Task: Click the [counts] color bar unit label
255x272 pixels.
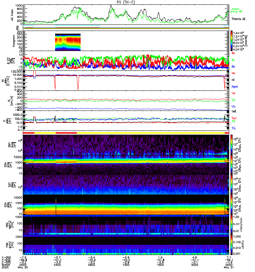Action: [246, 41]
